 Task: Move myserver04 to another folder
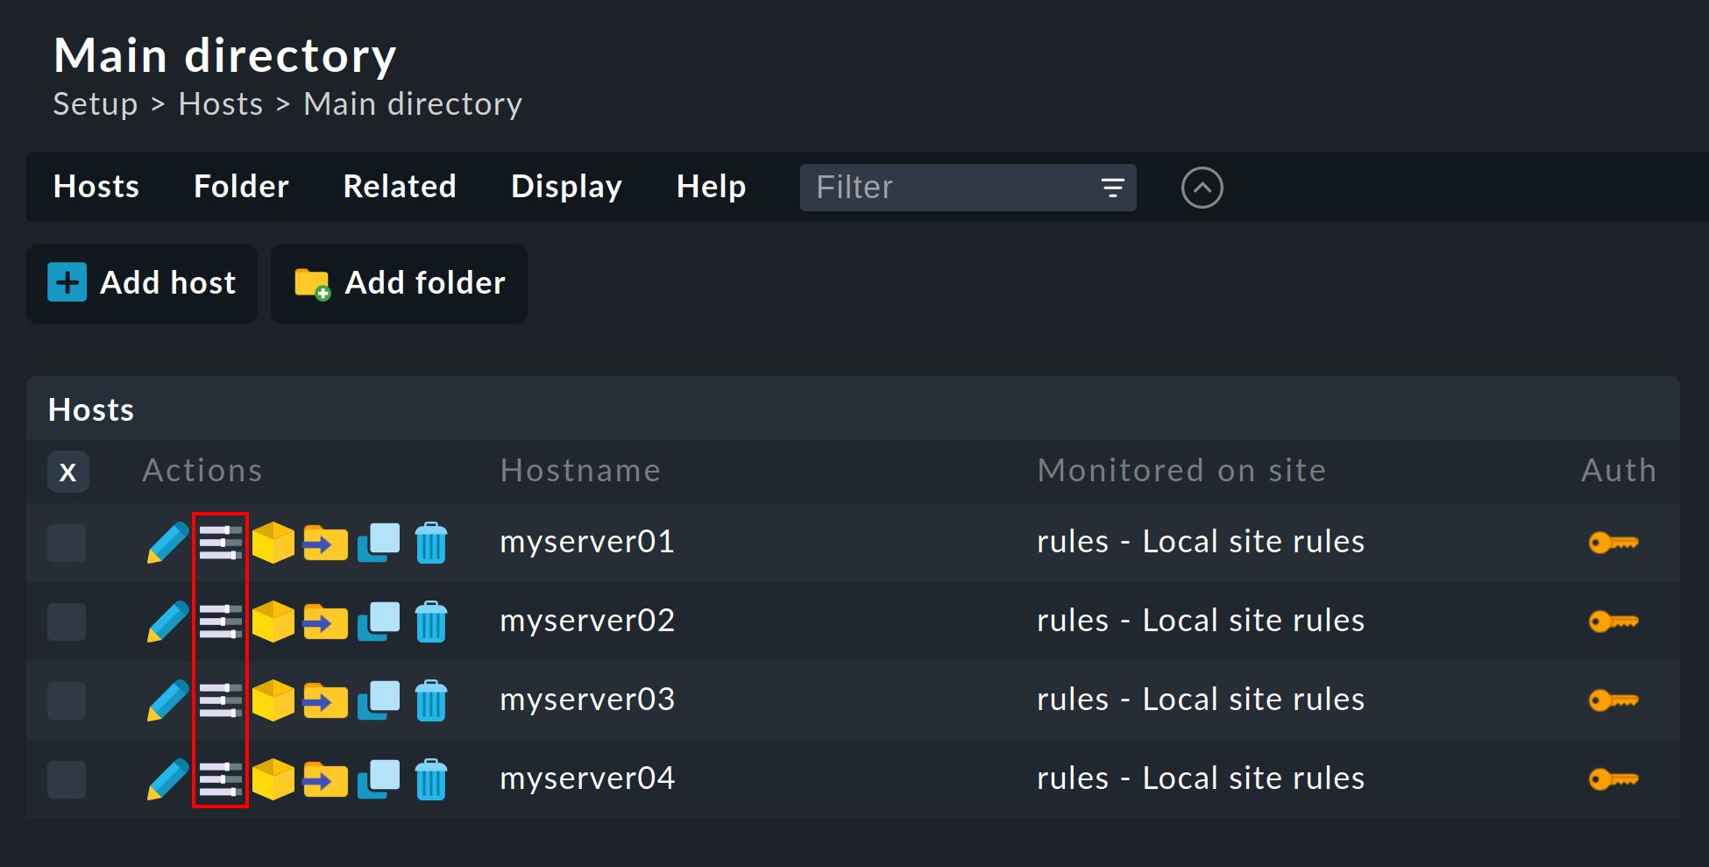point(325,779)
